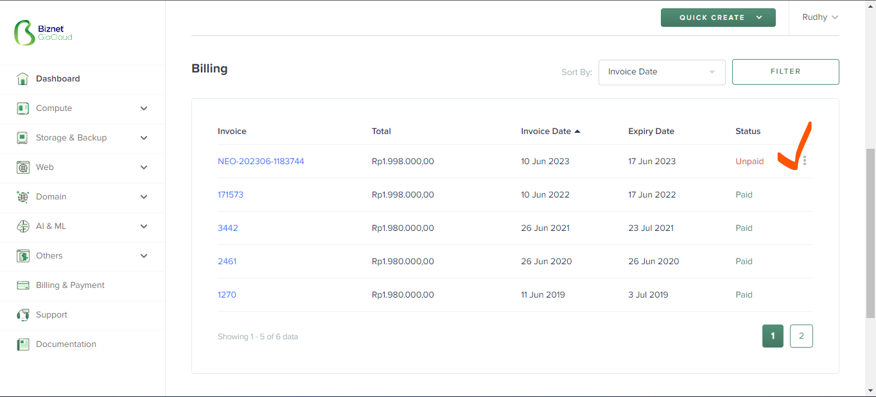Open invoice 171573
This screenshot has width=876, height=397.
(231, 194)
